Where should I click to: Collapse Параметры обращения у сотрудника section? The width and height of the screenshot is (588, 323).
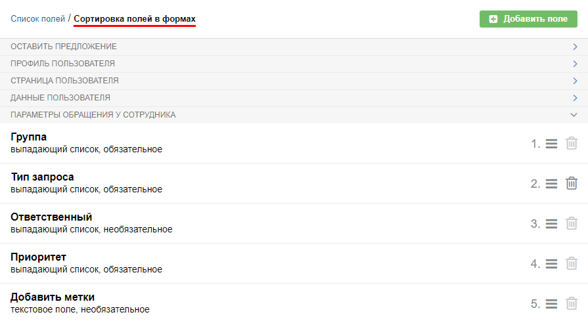(574, 115)
